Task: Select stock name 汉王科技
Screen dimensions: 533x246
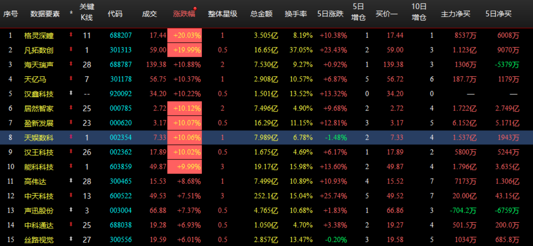Action: [x=39, y=152]
